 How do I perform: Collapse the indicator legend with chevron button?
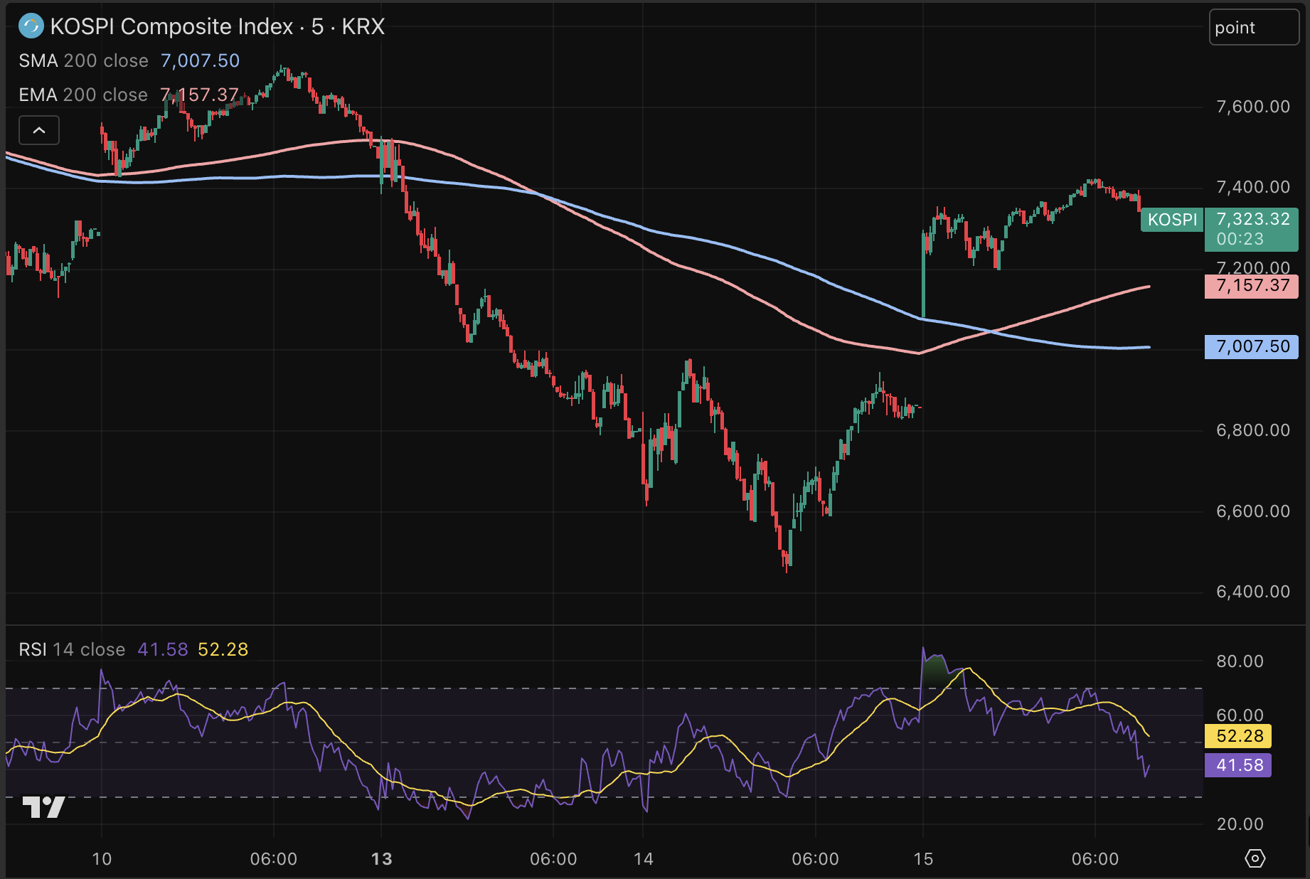(39, 130)
